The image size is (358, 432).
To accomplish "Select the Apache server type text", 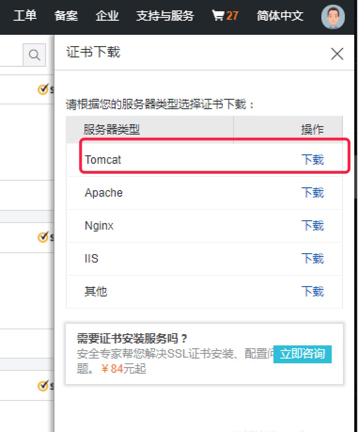I will [104, 192].
